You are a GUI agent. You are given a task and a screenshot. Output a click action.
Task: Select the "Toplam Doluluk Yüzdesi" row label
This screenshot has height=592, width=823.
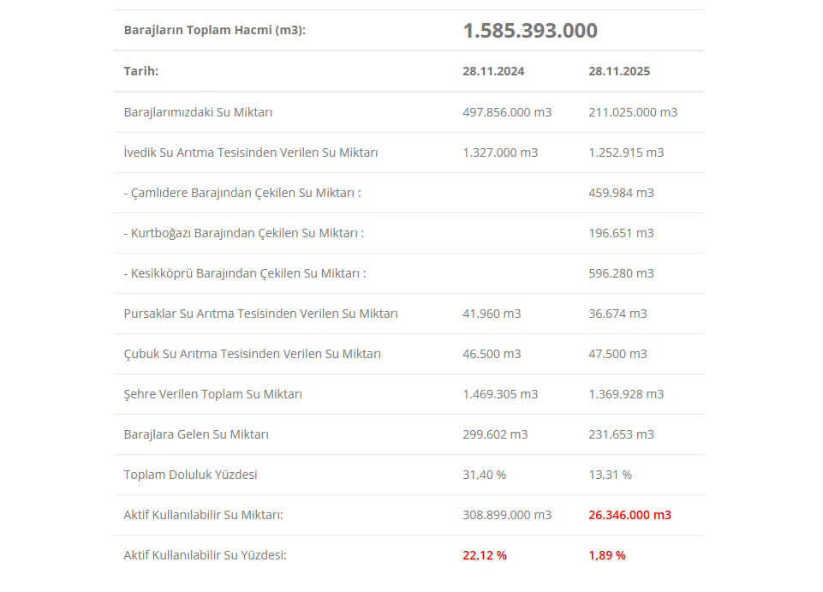tap(190, 475)
